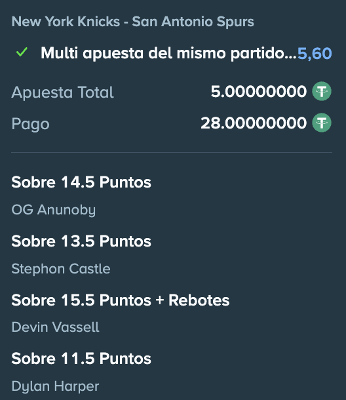Click the 28.00000000 payout amount

[254, 123]
